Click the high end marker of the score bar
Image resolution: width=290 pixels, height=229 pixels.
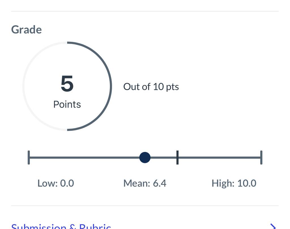click(x=261, y=158)
